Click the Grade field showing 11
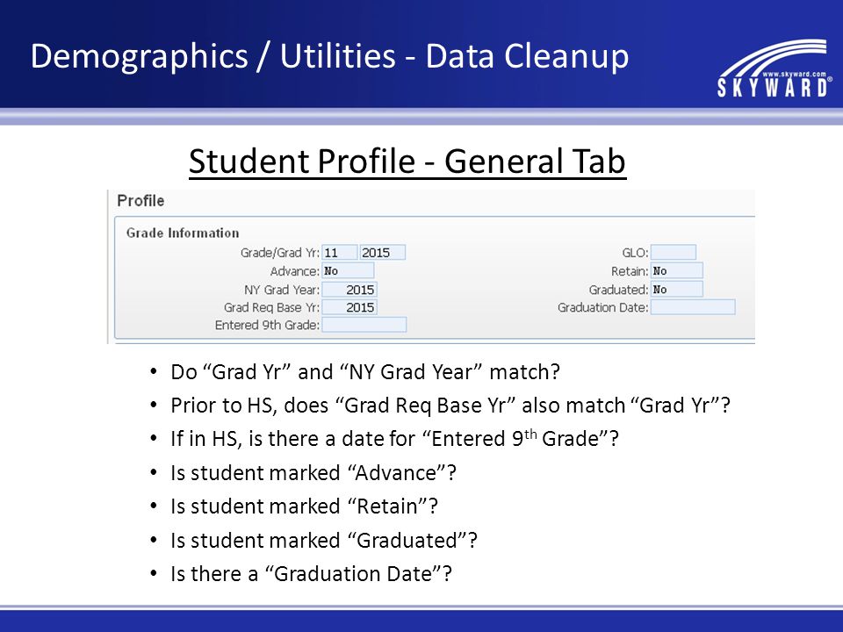This screenshot has width=843, height=632. [x=339, y=252]
